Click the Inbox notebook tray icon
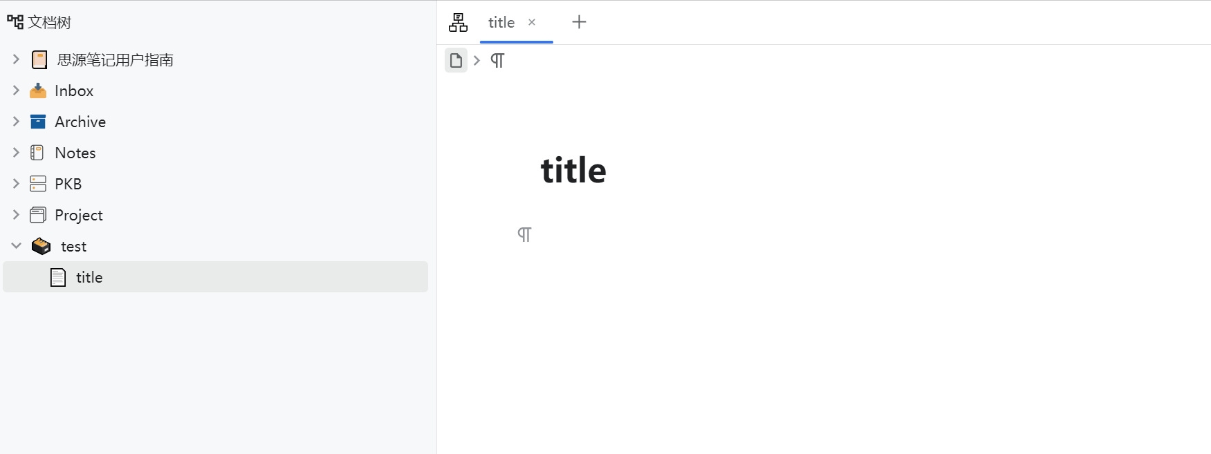The image size is (1211, 454). 38,91
